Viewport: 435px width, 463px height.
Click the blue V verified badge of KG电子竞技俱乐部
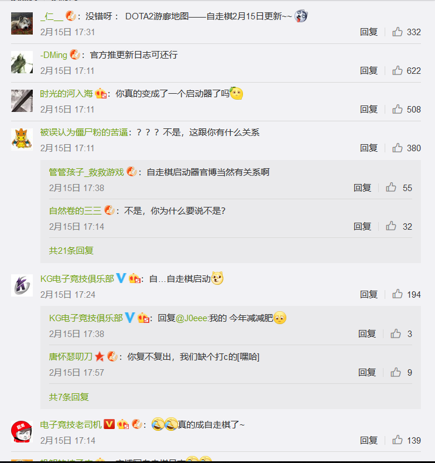[x=121, y=278]
